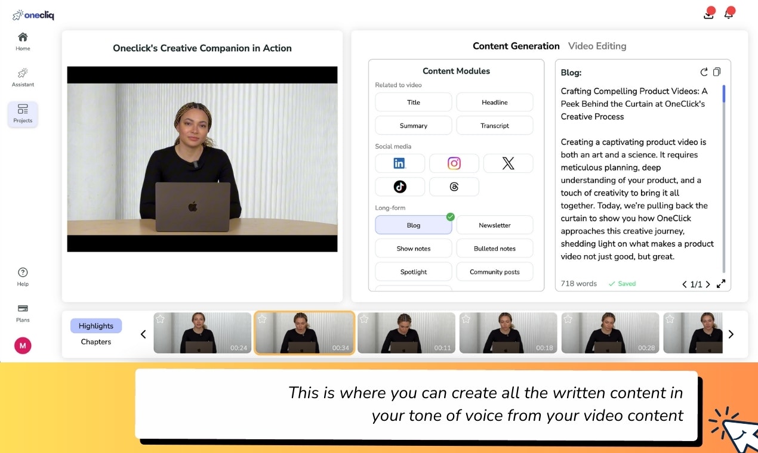
Task: Generate a Headline
Action: (x=495, y=102)
